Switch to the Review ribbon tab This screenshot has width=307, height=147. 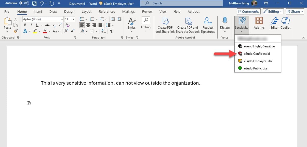[x=147, y=11]
